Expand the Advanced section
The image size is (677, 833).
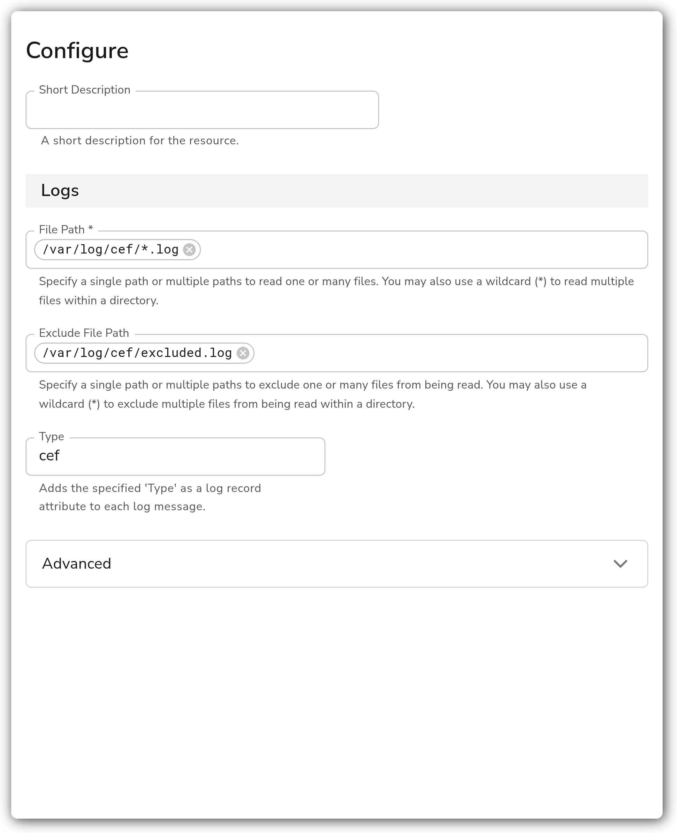pos(337,564)
